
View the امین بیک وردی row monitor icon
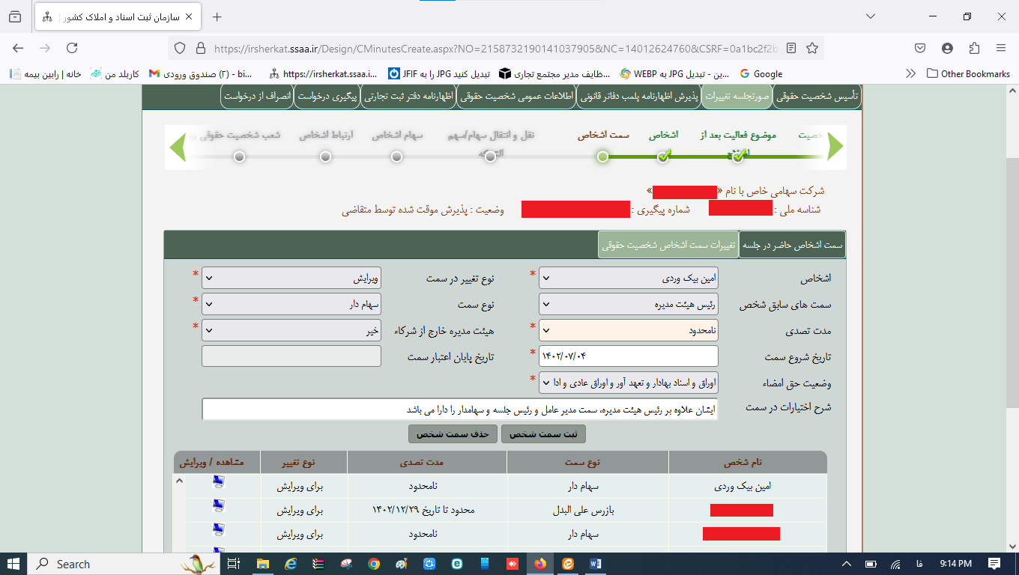click(x=218, y=482)
